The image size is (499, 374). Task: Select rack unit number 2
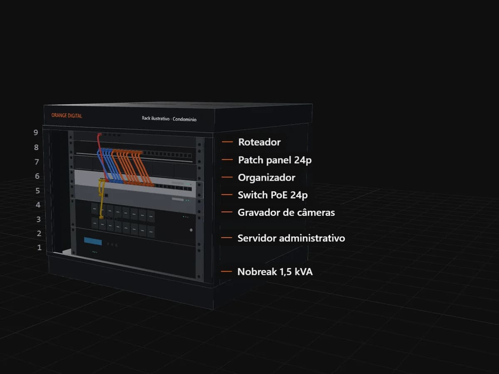[x=39, y=233]
